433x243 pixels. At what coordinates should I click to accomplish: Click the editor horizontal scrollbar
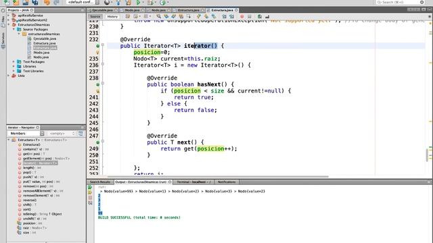click(x=218, y=176)
